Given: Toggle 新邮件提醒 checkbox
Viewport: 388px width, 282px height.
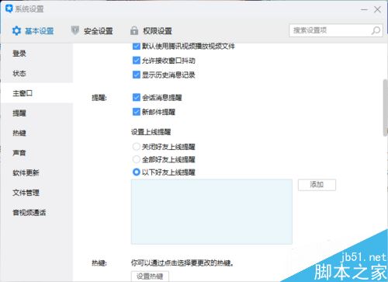Looking at the screenshot, I should click(137, 112).
